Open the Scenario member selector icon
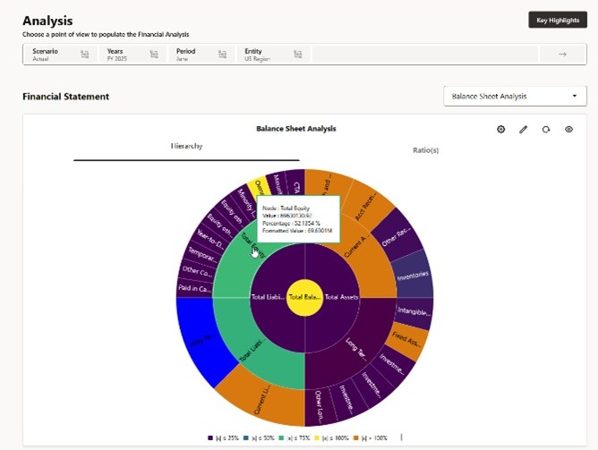The image size is (598, 450). [x=85, y=55]
